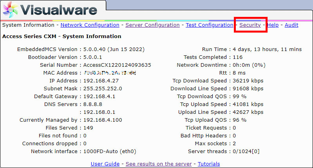The image size is (313, 168).
Task: Open the Tutorials link
Action: point(209,164)
